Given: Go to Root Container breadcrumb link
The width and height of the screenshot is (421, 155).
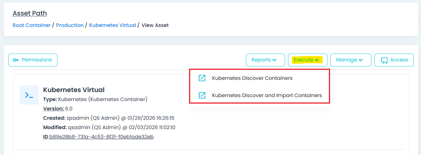Looking at the screenshot, I should point(32,25).
